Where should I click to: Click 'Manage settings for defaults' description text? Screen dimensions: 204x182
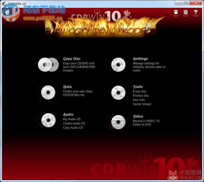(x=149, y=67)
